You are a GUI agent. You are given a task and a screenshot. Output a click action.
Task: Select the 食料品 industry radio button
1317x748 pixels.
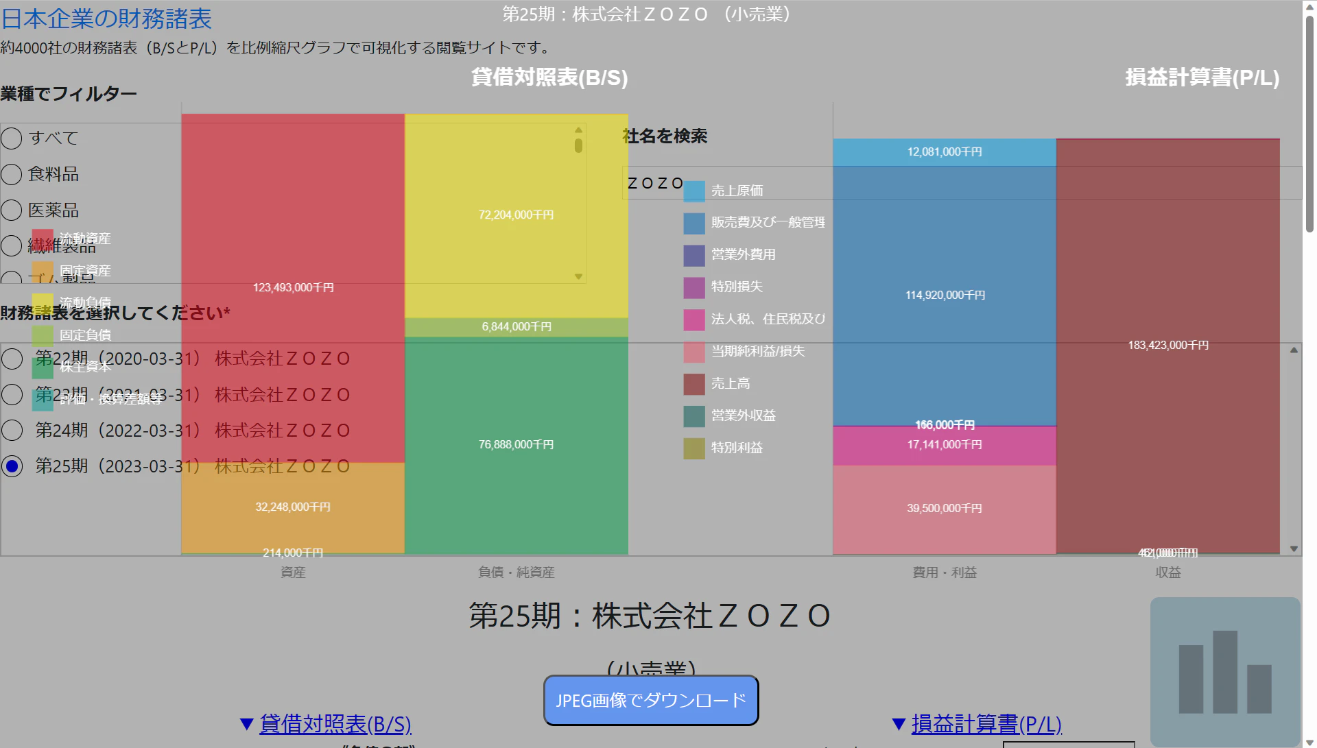[x=12, y=174]
